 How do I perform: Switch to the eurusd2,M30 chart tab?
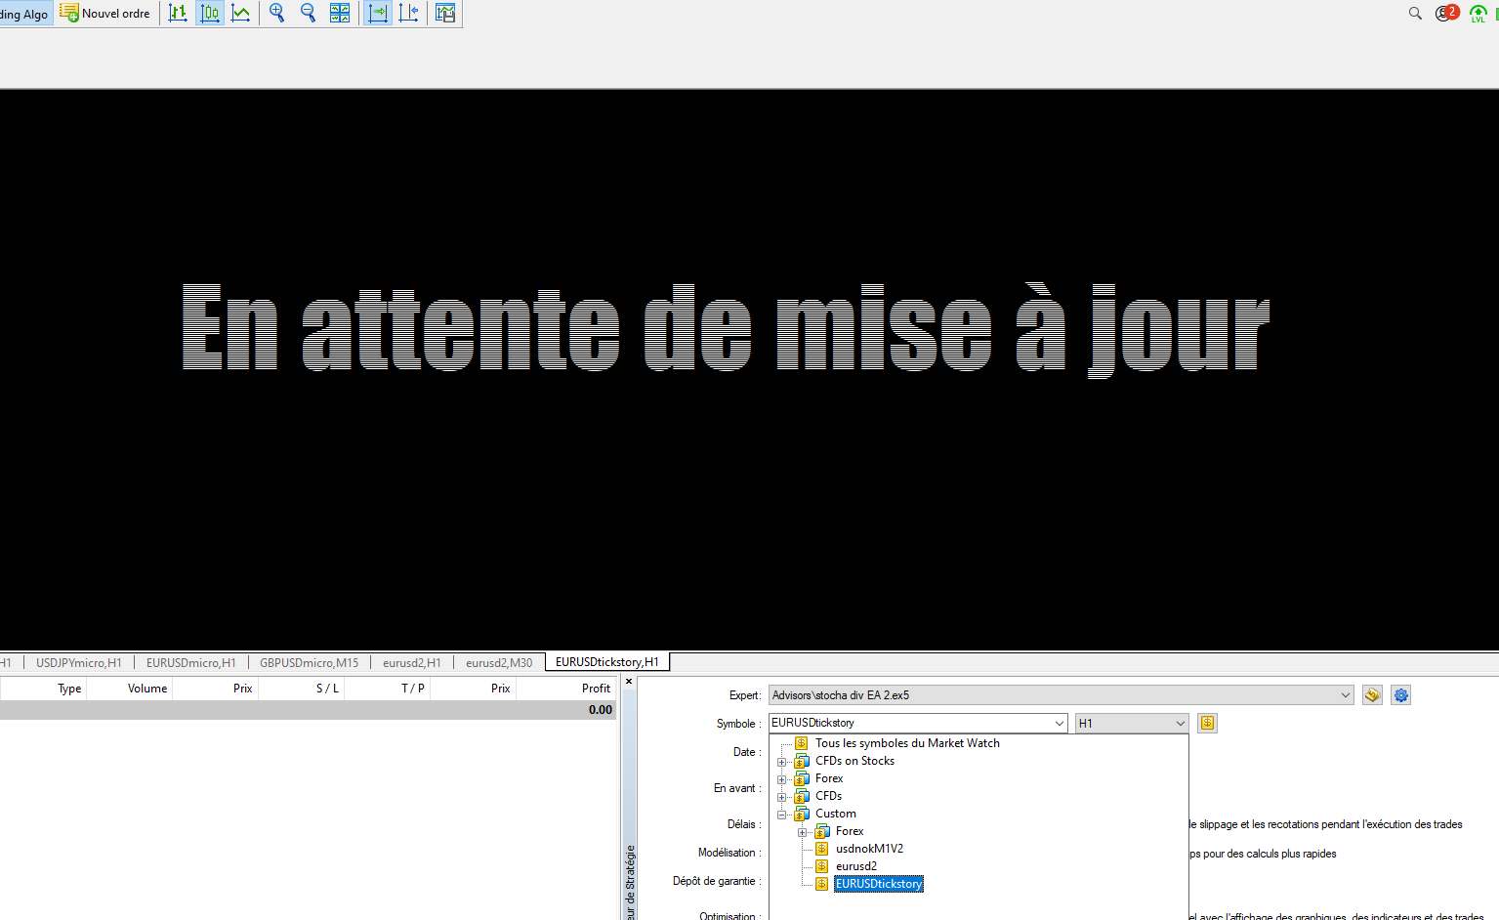coord(499,662)
